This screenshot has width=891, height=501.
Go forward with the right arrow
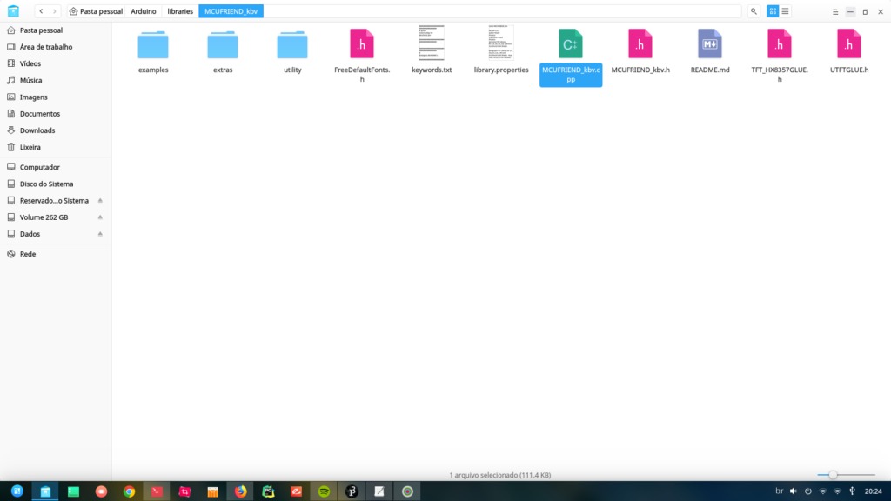point(55,11)
